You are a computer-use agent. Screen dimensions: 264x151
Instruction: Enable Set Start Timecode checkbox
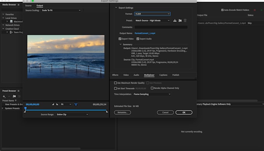point(115,88)
